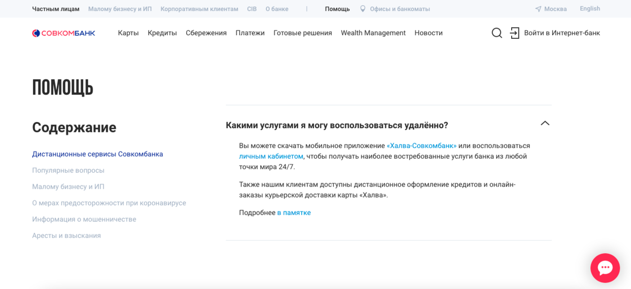Open Аресты и взыскания topic

pos(66,235)
